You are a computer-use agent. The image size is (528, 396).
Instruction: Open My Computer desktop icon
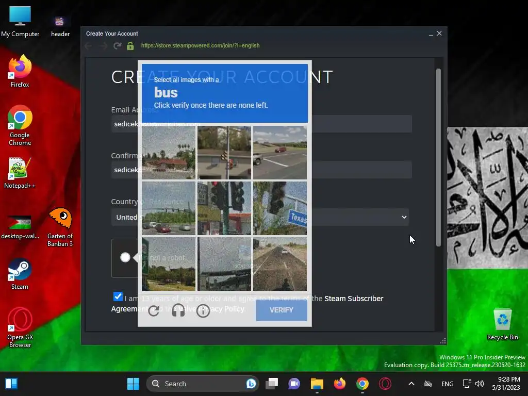[x=20, y=21]
